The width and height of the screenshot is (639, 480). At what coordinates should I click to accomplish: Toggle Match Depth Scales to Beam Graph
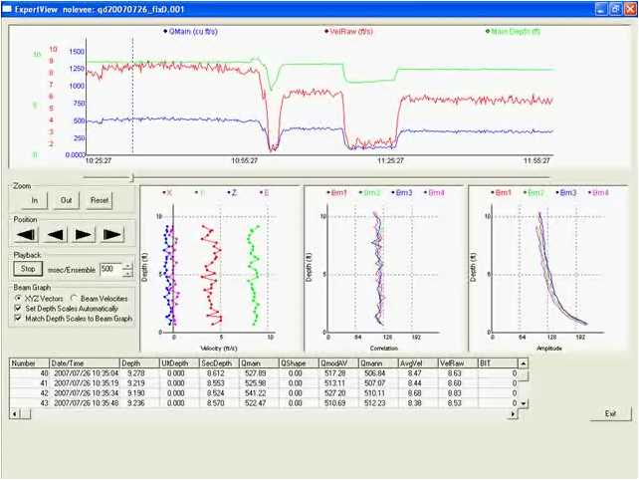pos(18,319)
